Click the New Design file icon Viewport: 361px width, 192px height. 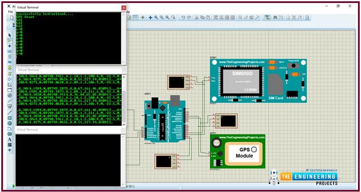click(x=11, y=17)
